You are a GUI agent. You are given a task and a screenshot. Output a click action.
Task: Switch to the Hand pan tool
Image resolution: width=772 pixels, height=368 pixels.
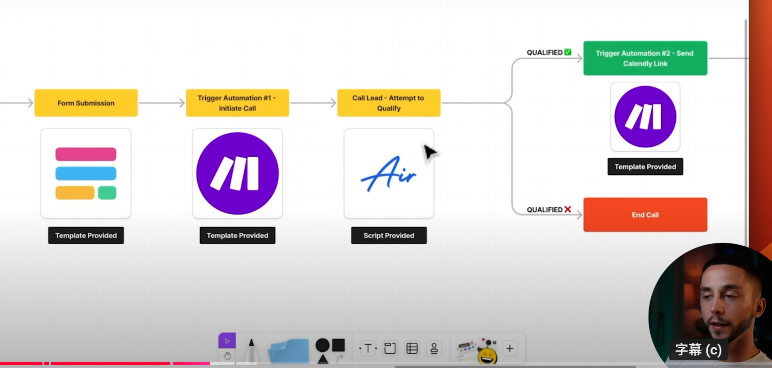tap(227, 356)
